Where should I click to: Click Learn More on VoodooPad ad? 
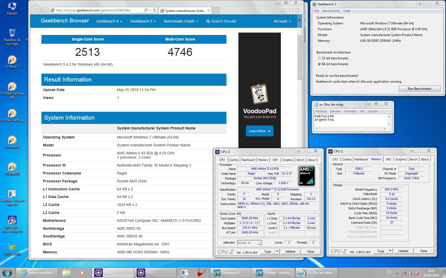(x=259, y=131)
